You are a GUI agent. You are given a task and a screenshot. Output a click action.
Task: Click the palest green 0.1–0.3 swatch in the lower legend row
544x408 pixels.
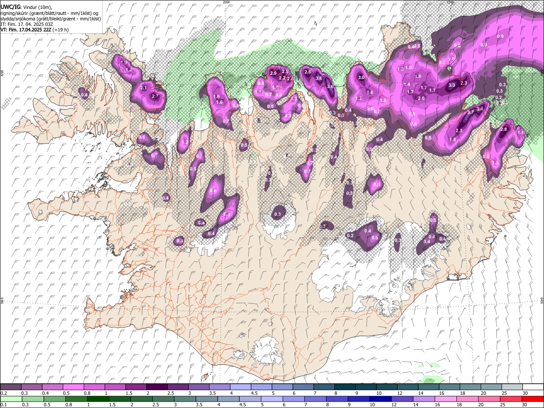(11, 399)
